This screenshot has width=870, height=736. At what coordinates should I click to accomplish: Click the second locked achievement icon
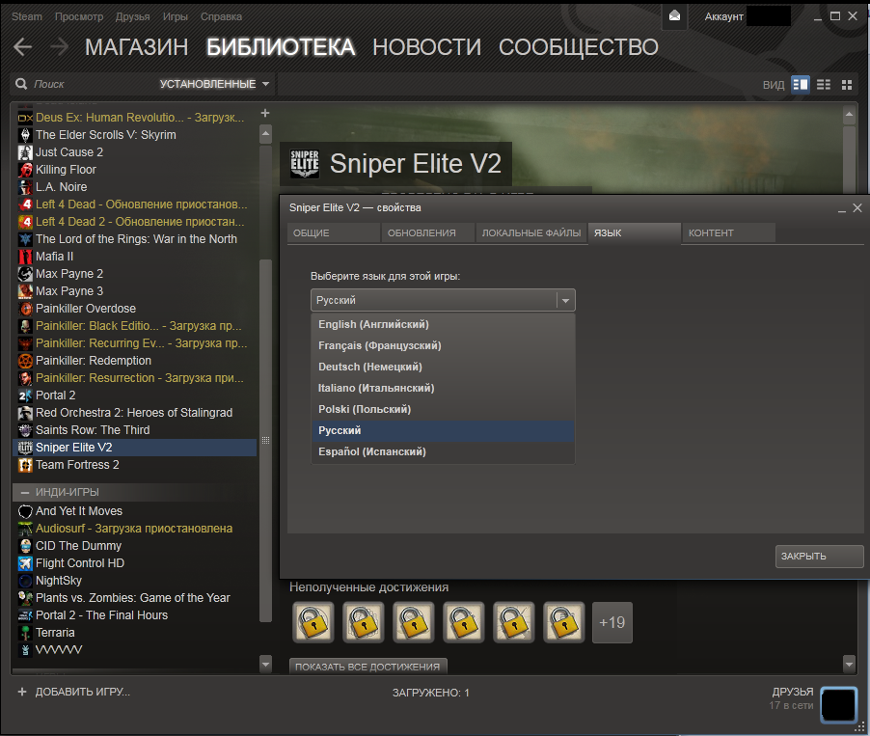364,622
